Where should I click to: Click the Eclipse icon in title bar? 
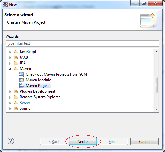click(5, 5)
